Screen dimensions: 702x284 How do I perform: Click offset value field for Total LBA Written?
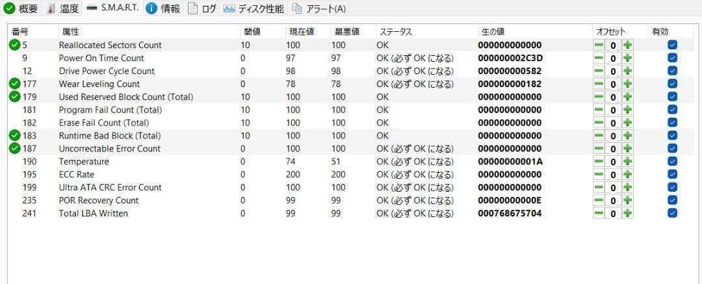click(x=614, y=213)
